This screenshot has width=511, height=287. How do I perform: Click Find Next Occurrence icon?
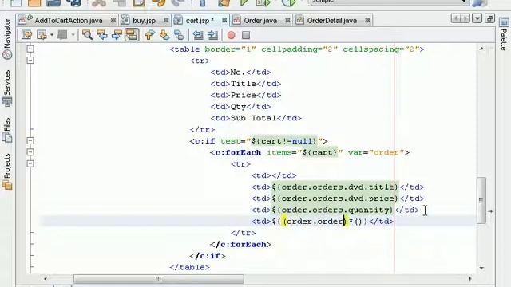pyautogui.click(x=117, y=35)
